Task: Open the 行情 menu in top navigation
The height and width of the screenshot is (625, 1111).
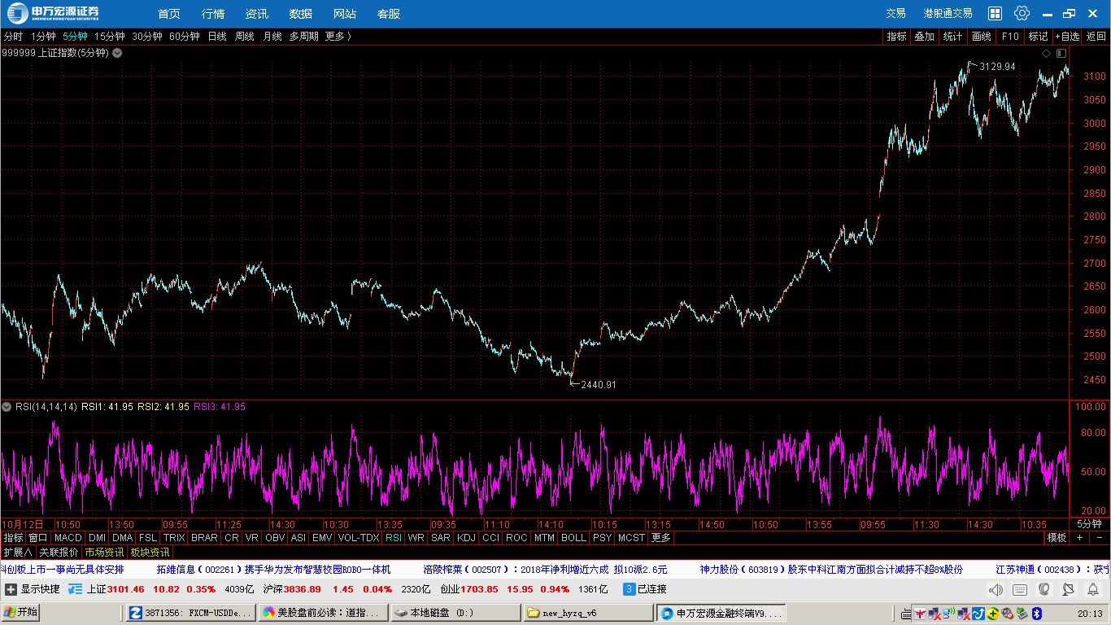Action: pos(213,14)
